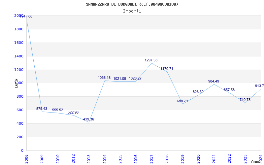Click the Euro axis label
The height and width of the screenshot is (165, 264).
(16, 83)
